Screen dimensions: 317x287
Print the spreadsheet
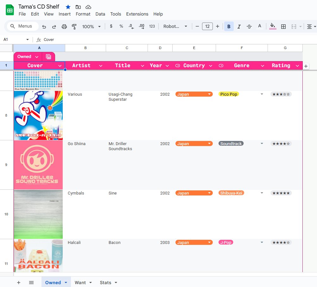[64, 27]
